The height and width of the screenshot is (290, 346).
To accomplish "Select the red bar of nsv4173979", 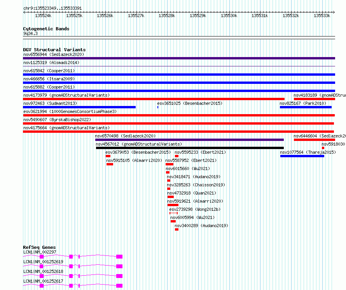I will click(154, 99).
